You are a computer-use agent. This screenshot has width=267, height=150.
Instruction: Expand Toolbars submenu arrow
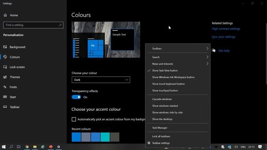point(207,48)
